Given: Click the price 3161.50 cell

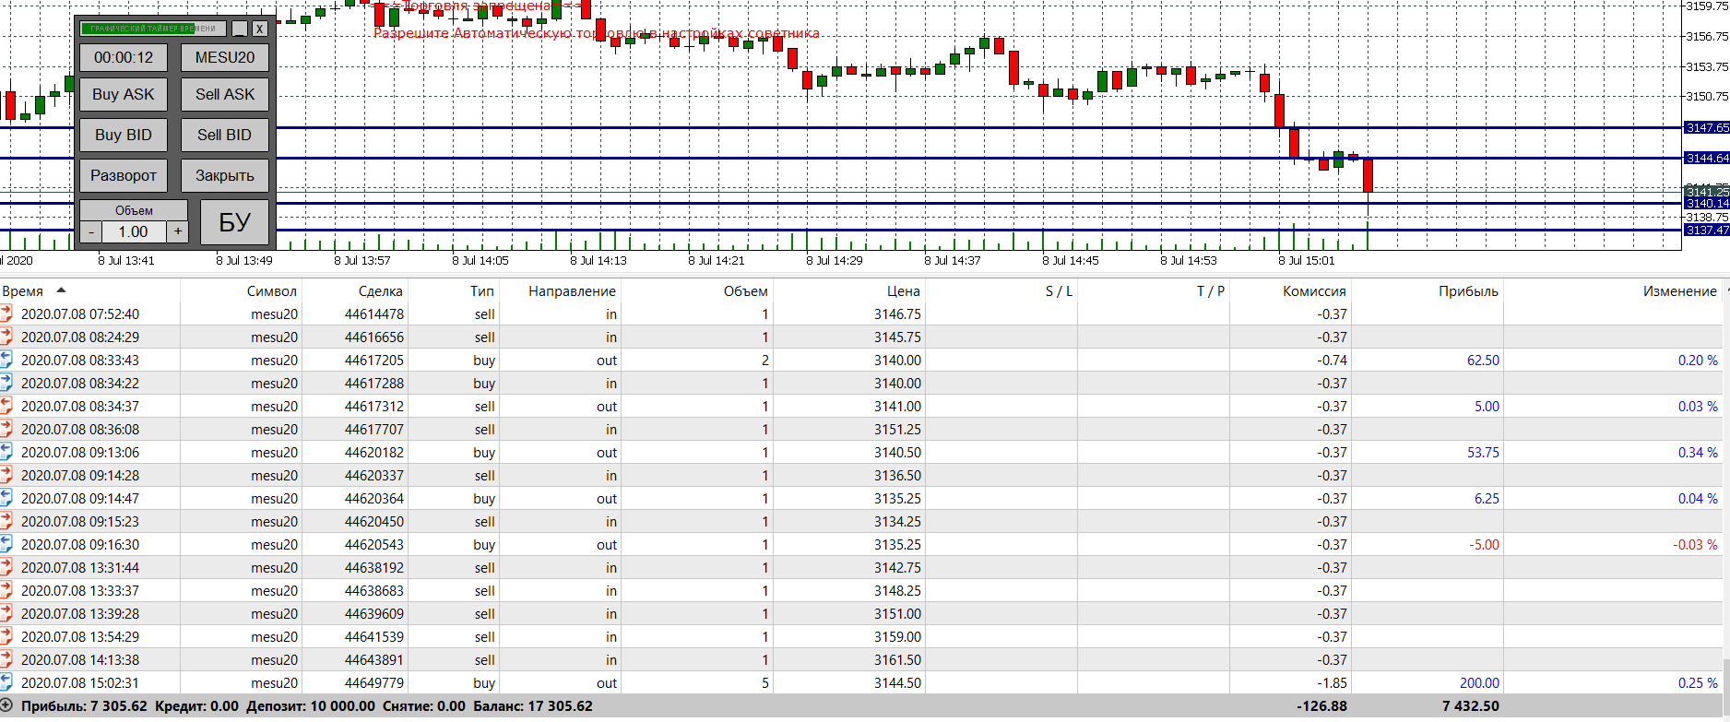Looking at the screenshot, I should 897,660.
